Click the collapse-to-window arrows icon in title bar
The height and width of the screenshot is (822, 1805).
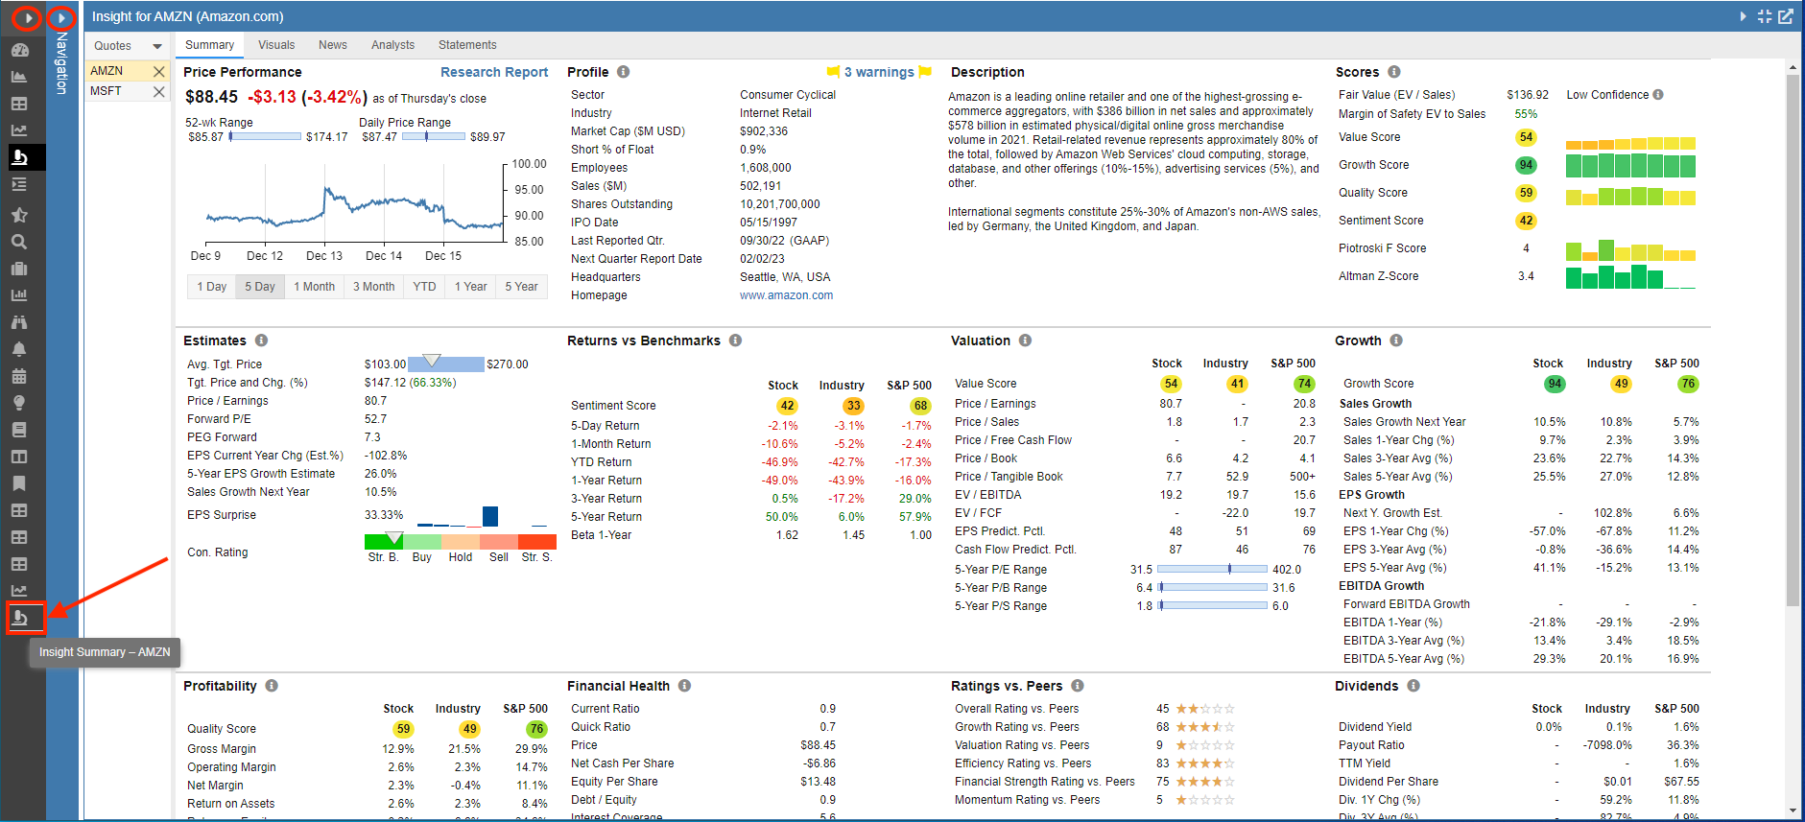click(x=1765, y=16)
